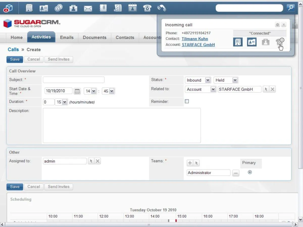
Task: Open Opportunities via the coins toolbar icon
Action: point(59,8)
